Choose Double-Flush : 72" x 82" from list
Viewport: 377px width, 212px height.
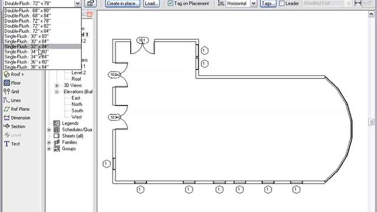click(42, 26)
